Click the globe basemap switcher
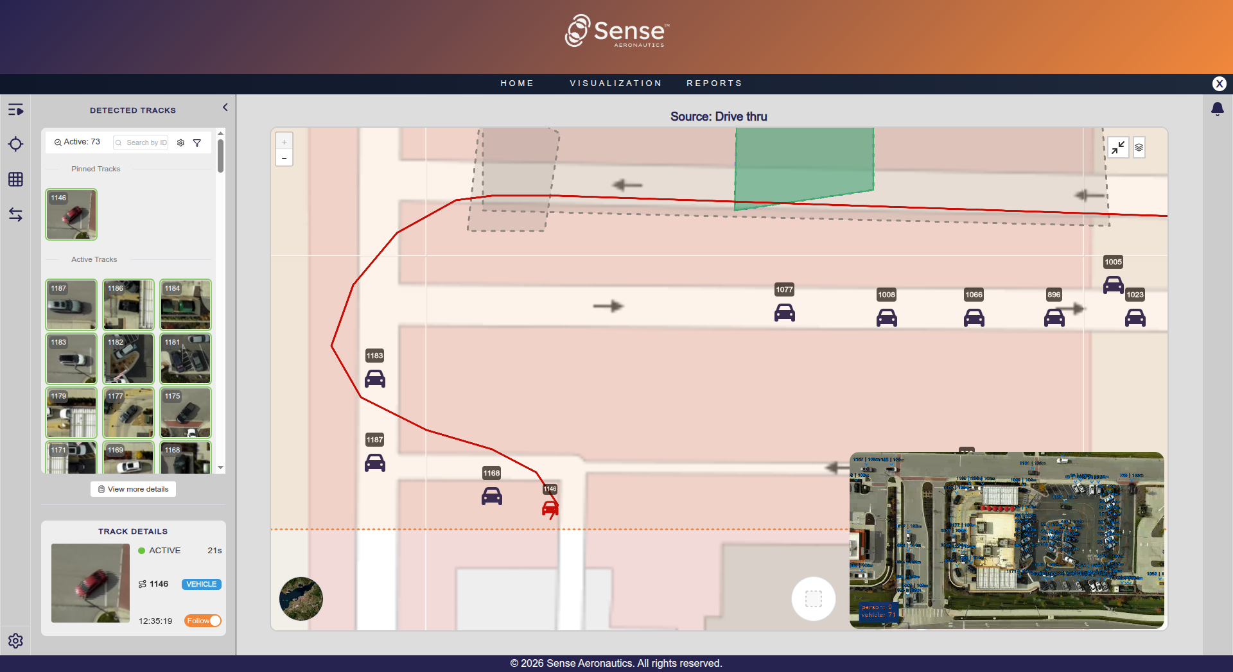The width and height of the screenshot is (1233, 672). click(x=301, y=599)
